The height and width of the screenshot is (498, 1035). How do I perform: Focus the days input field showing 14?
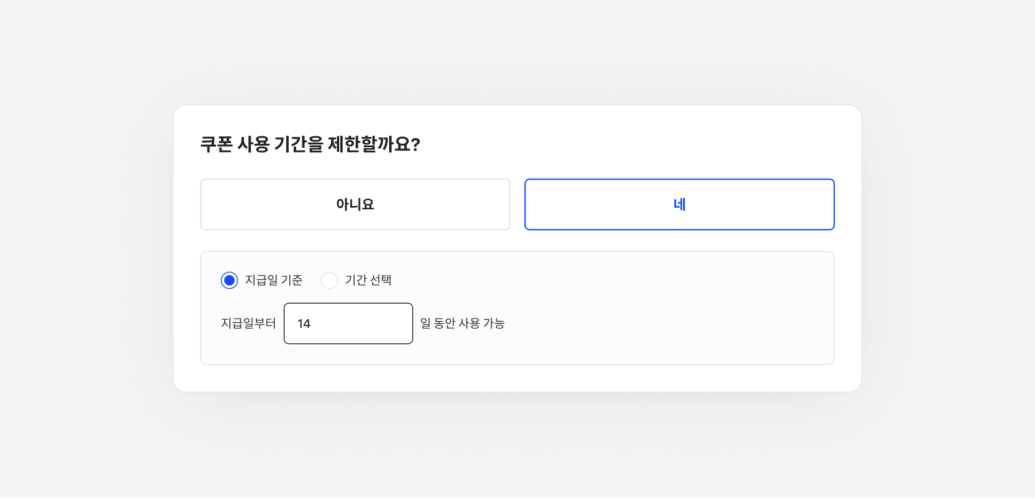pos(348,323)
